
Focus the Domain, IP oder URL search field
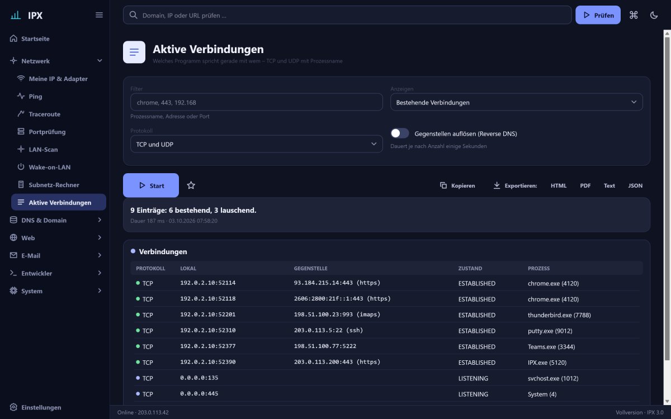[347, 15]
